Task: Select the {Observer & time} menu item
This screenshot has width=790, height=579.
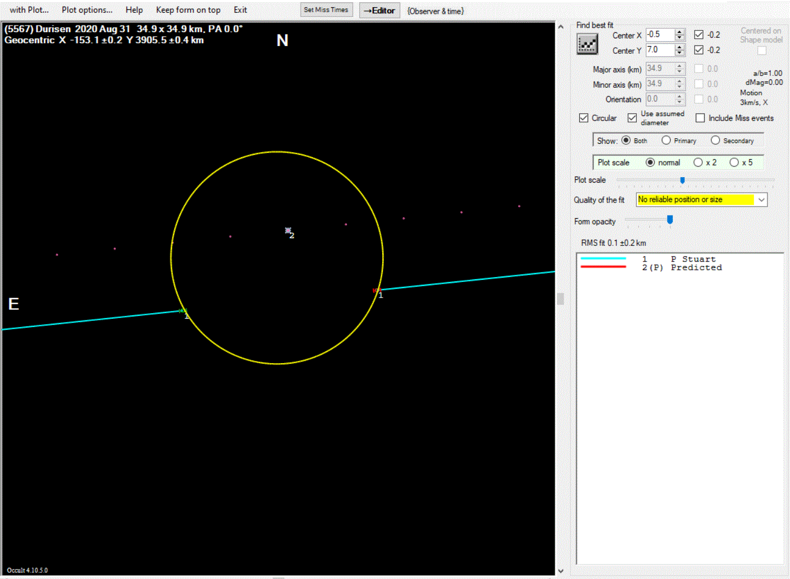Action: 435,11
